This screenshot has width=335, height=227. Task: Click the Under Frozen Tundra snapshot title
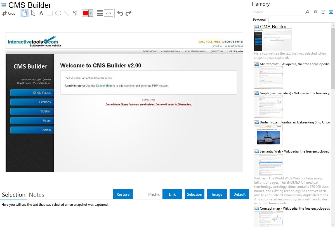[x=295, y=122]
